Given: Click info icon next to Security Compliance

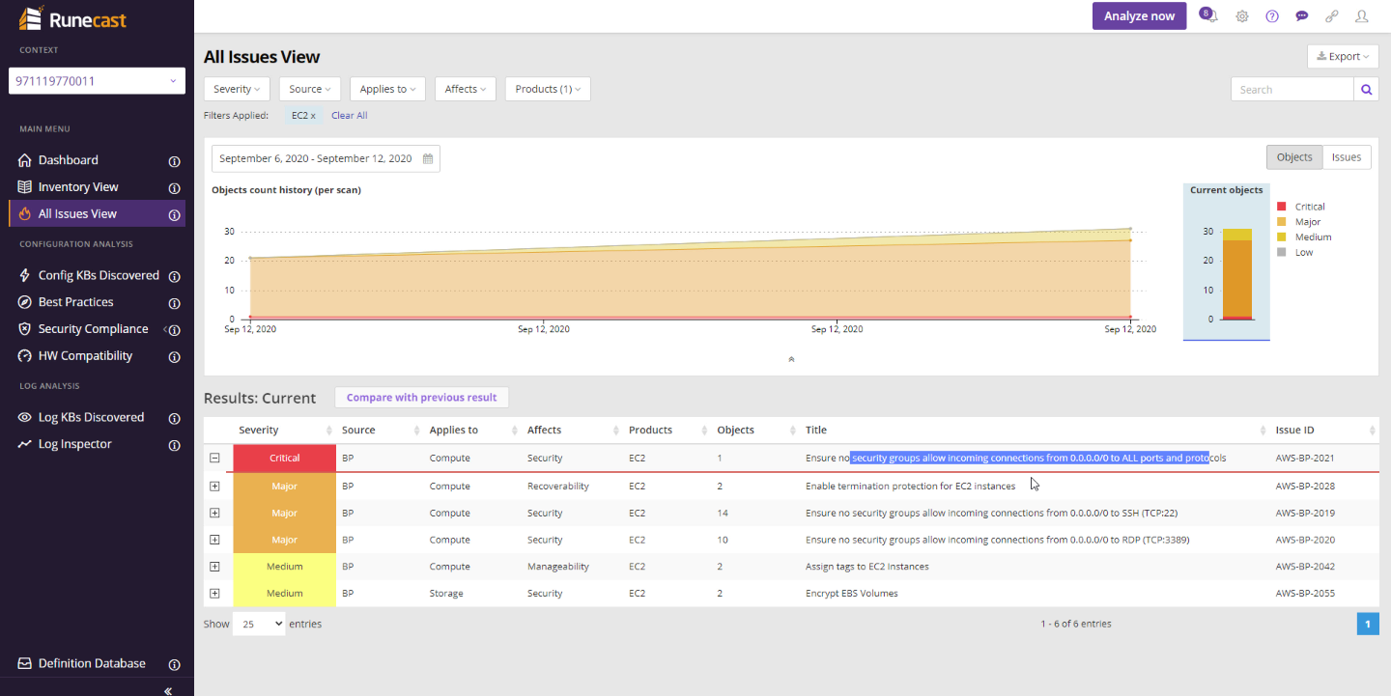Looking at the screenshot, I should click(175, 330).
